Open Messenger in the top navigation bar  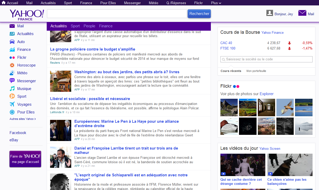(x=132, y=3)
